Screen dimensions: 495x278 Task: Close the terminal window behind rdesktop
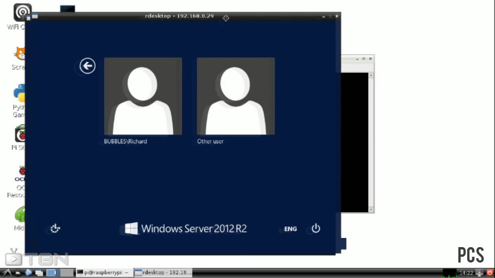pos(370,59)
